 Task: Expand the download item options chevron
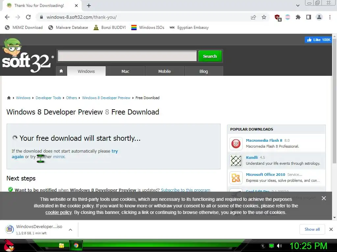coord(70,229)
